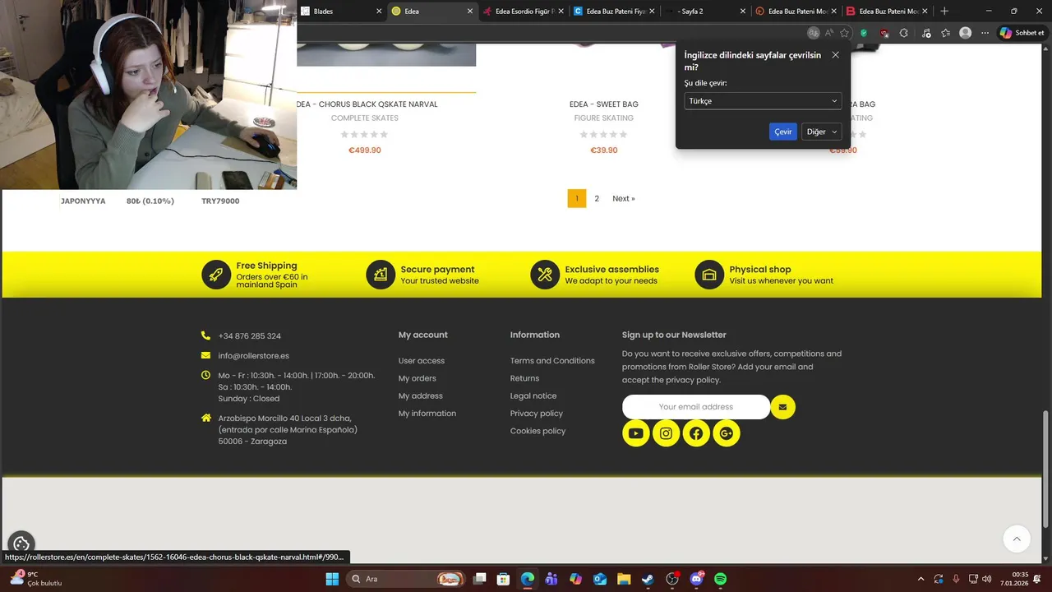
Task: Click the Sohbet et Copilot button
Action: pyautogui.click(x=1022, y=33)
